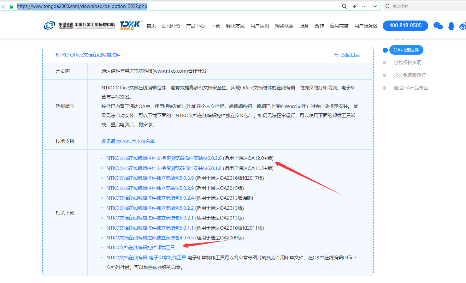Screen dimensions: 466x283
Task: Select the OA可选组件 sidebar item
Action: [x=406, y=50]
